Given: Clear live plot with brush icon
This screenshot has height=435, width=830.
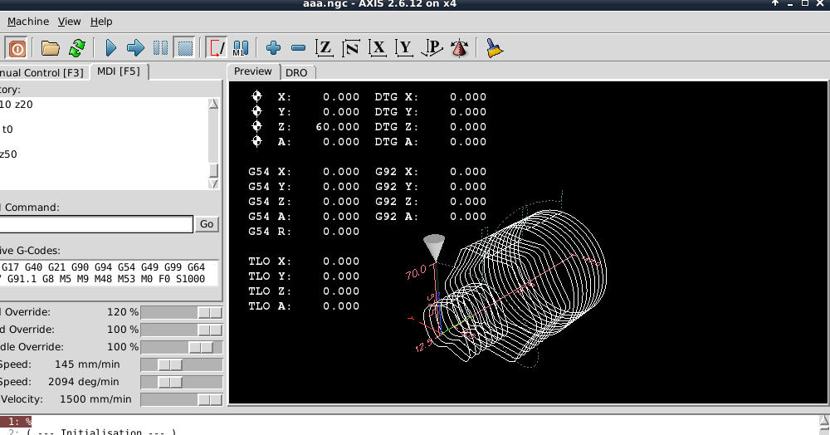Looking at the screenshot, I should click(x=494, y=48).
